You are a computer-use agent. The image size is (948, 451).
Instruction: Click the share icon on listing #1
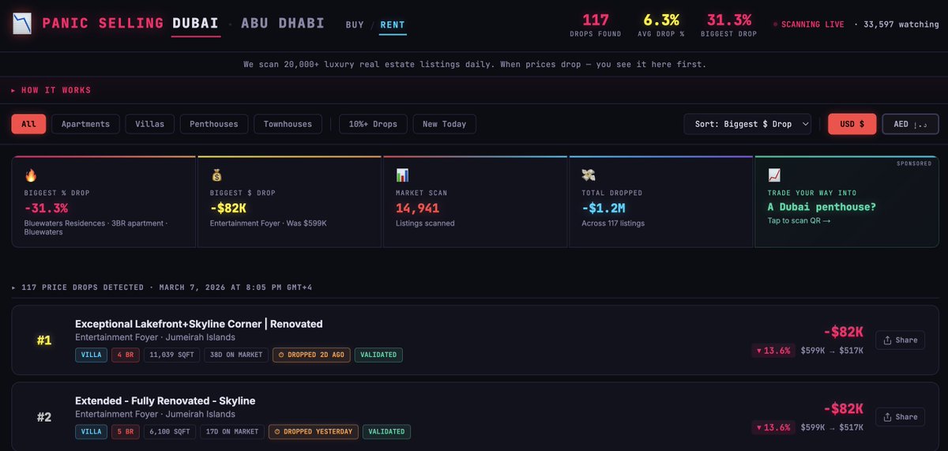[887, 340]
